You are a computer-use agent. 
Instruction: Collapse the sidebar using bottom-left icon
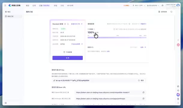[x=6, y=103]
